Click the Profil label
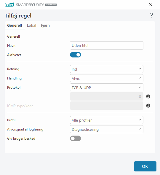The height and width of the screenshot is (175, 160). [x=11, y=120]
